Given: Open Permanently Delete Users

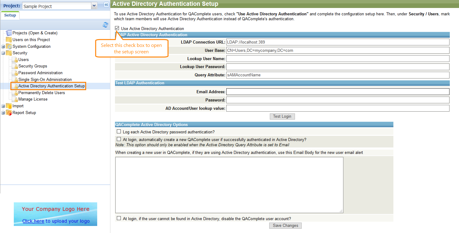Looking at the screenshot, I should [42, 93].
